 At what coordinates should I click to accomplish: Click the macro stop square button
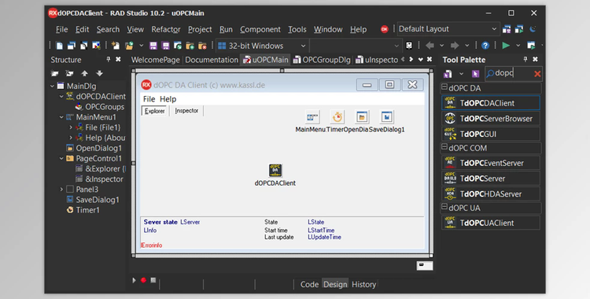(x=153, y=280)
